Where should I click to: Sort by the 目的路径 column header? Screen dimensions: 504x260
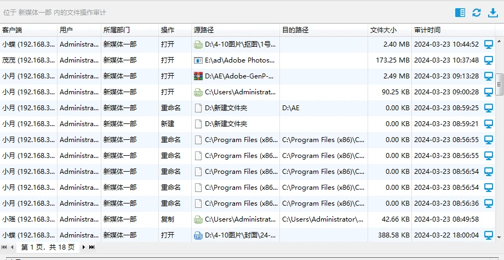click(324, 30)
